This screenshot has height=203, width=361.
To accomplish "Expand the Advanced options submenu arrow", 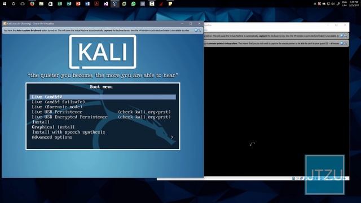I will click(x=172, y=138).
